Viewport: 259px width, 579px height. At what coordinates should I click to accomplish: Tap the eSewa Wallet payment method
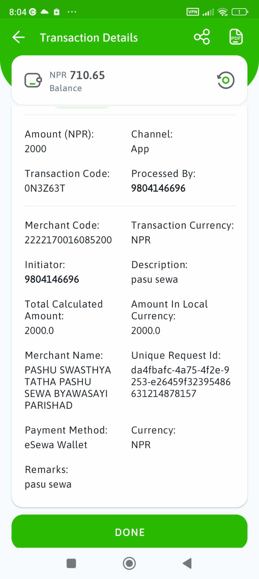(56, 445)
